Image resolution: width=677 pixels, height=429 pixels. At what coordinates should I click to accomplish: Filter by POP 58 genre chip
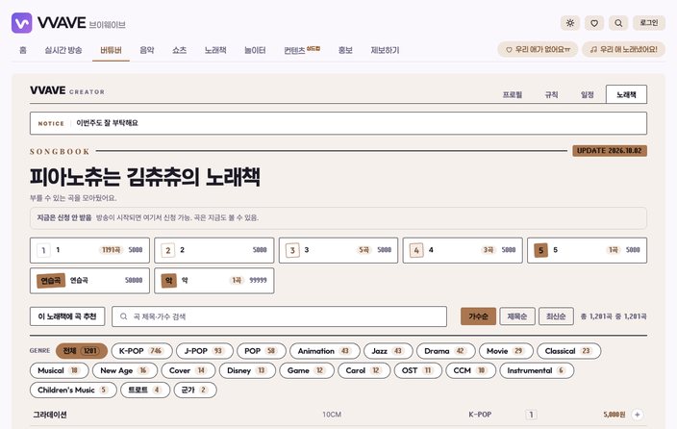[262, 351]
